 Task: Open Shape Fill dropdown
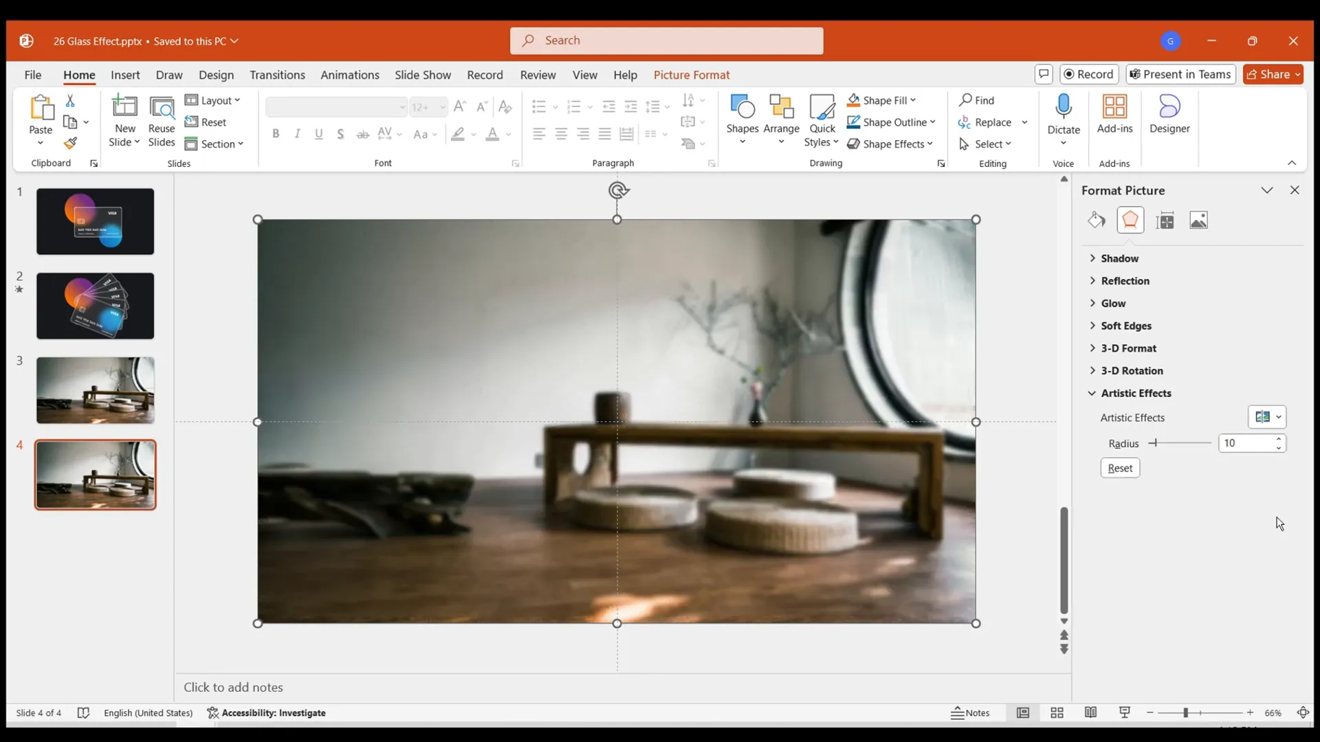(x=882, y=100)
